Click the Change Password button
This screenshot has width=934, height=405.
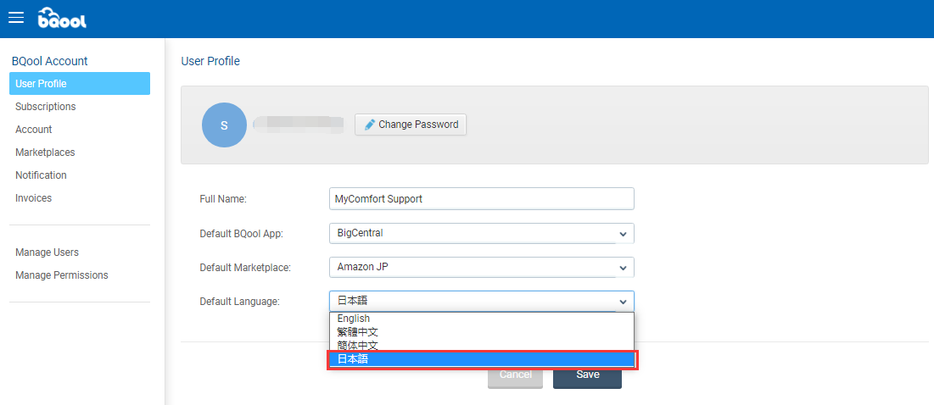coord(411,125)
